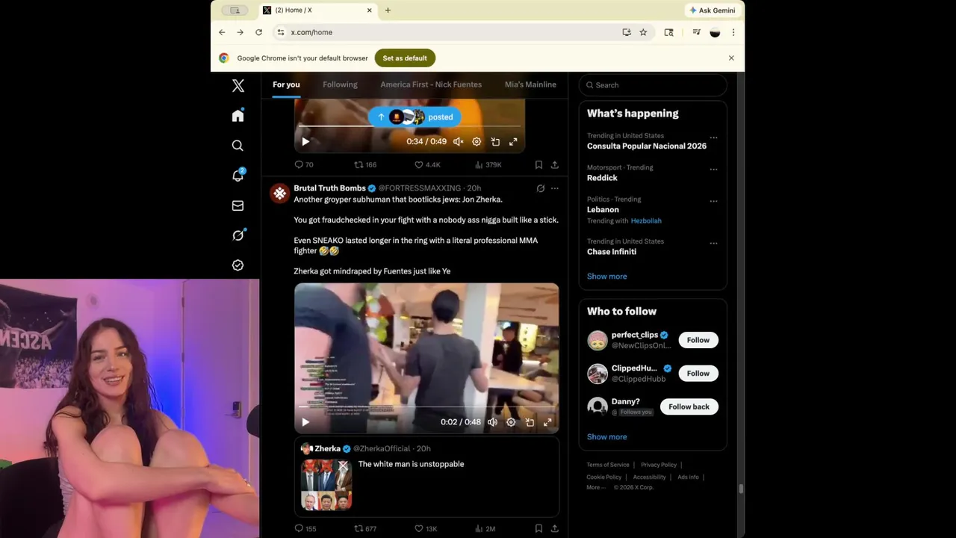Play the 0:48 video
Screen dimensions: 956x538
[305, 422]
